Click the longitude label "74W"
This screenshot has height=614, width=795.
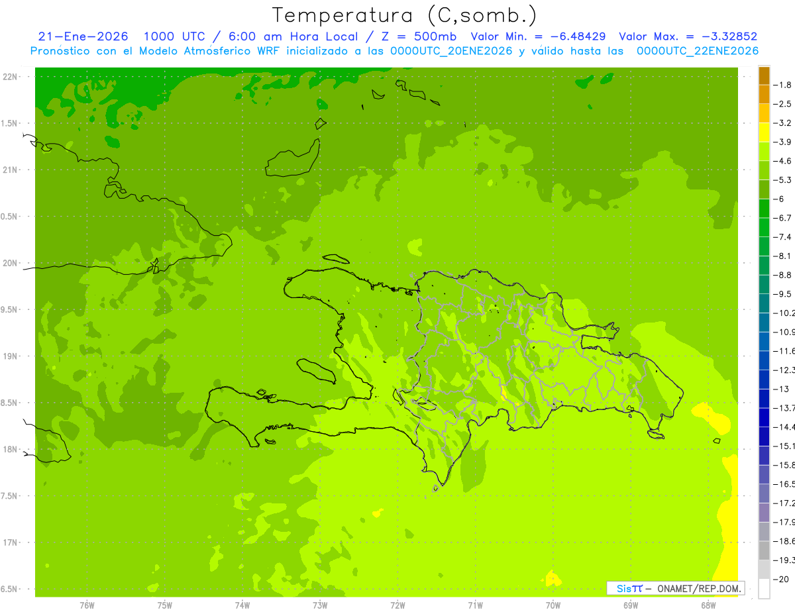[x=242, y=605]
